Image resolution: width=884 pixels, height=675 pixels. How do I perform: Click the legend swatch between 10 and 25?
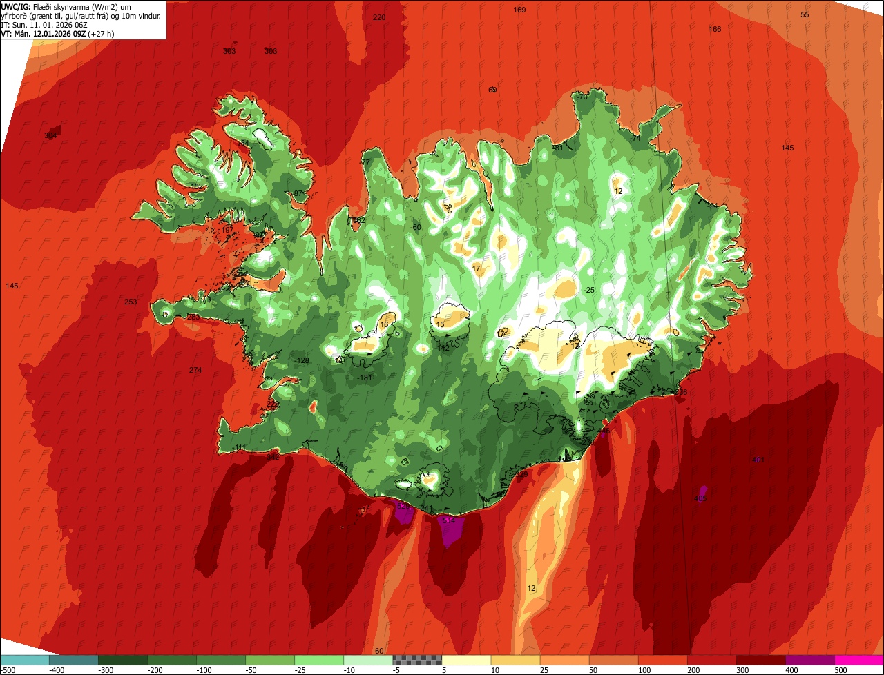tap(515, 660)
